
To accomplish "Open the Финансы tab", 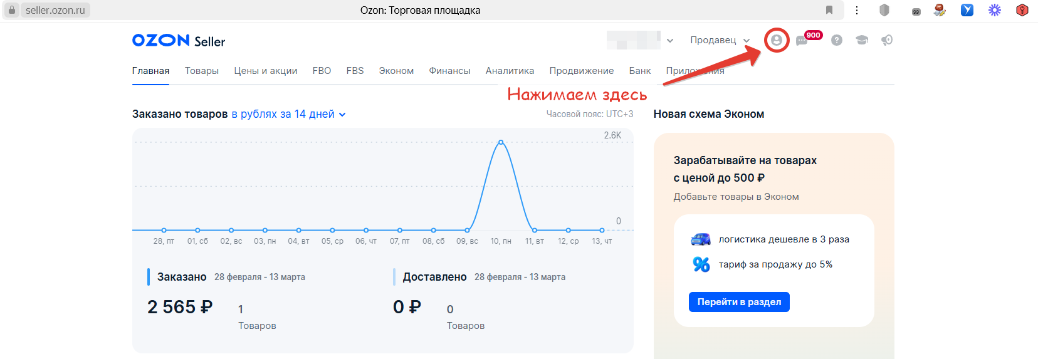I will pyautogui.click(x=450, y=71).
